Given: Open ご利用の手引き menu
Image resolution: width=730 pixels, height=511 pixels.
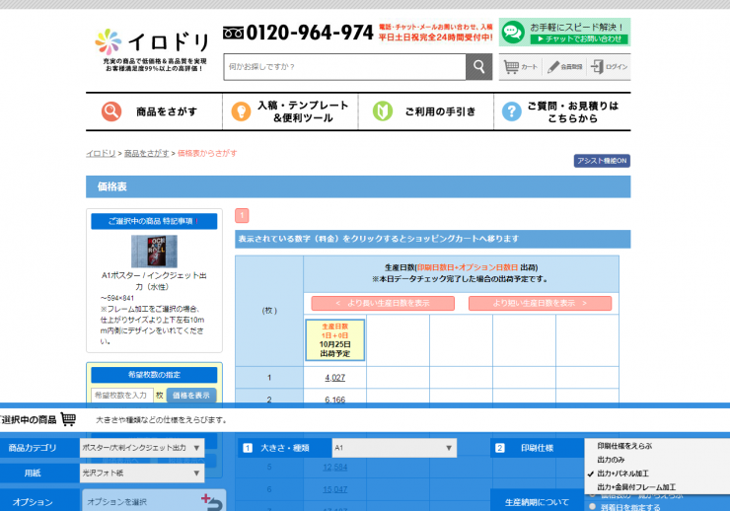Looking at the screenshot, I should 425,111.
